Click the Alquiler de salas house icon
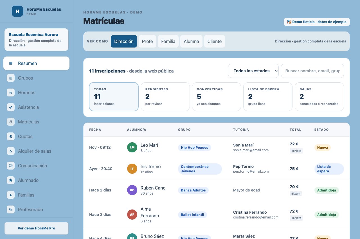 click(11, 151)
